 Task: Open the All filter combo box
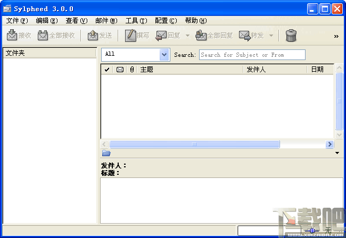pyautogui.click(x=136, y=54)
